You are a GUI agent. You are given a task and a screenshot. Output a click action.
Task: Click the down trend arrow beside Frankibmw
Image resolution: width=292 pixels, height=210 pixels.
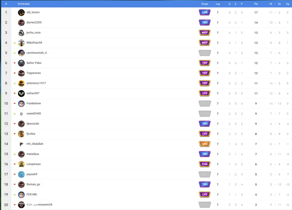click(15, 103)
